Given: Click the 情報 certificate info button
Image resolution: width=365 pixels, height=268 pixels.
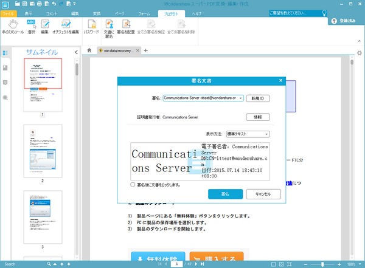Looking at the screenshot, I should (x=258, y=117).
